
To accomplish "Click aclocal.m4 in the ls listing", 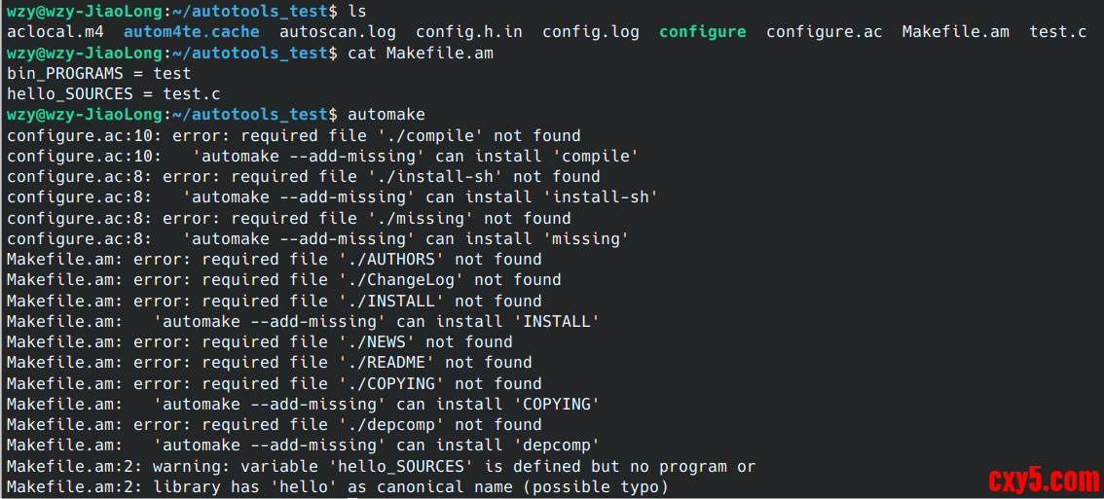I will (55, 32).
